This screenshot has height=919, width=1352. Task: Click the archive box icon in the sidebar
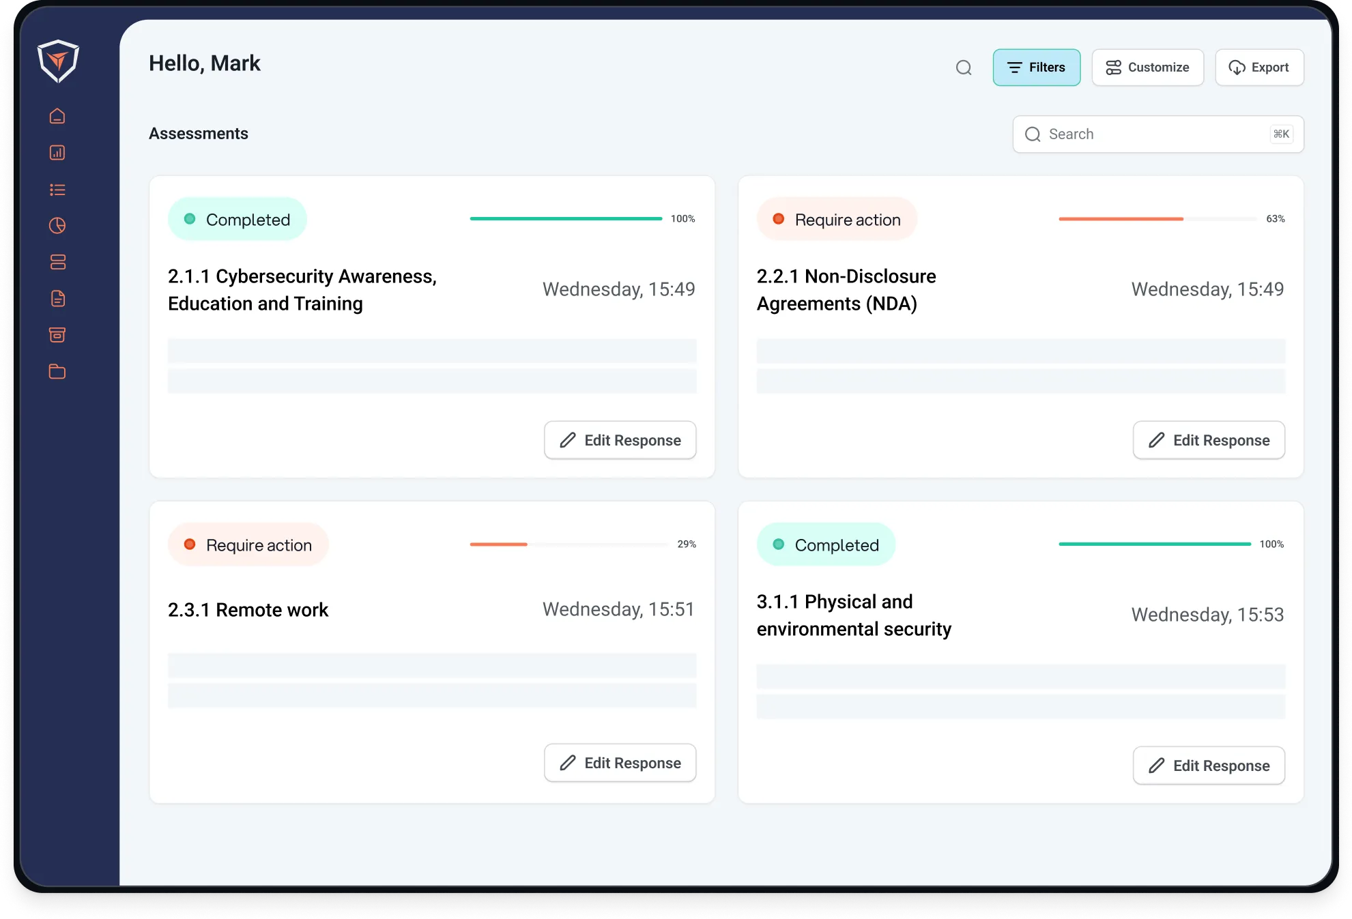click(57, 334)
